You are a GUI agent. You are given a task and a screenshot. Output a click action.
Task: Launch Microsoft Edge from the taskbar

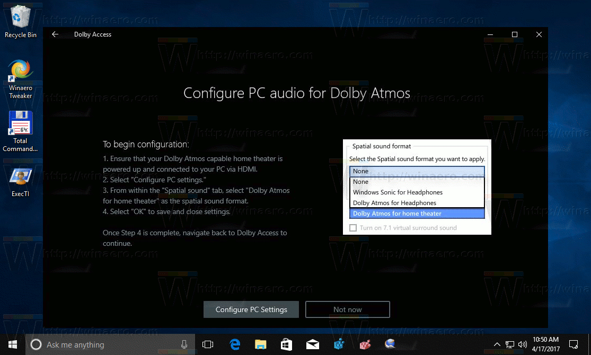[x=234, y=344]
